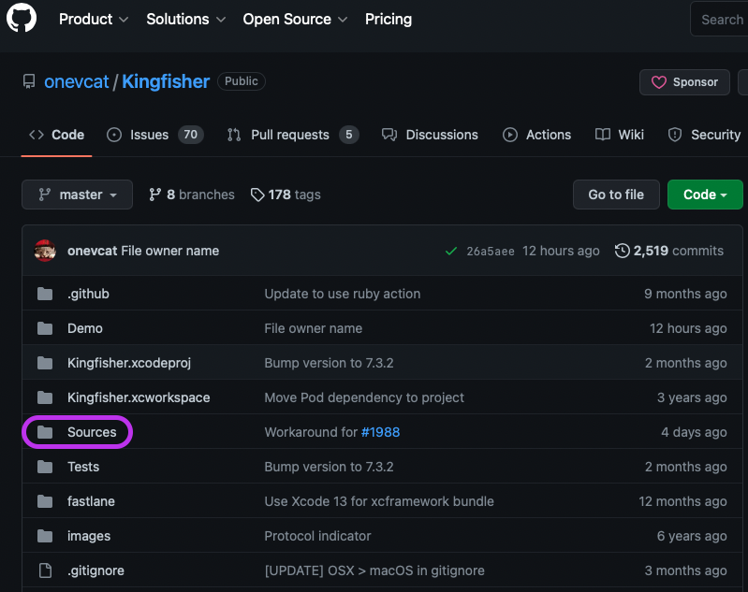Click the Wiki book icon
Screen dimensions: 748x592
[x=603, y=135]
